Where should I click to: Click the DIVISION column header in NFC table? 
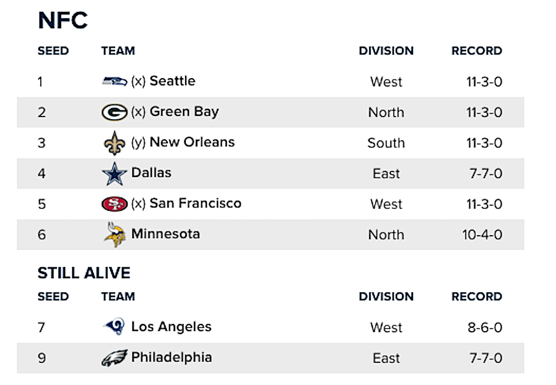(x=386, y=51)
